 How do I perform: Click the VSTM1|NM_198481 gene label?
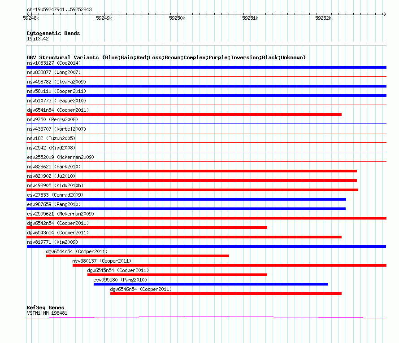47,313
